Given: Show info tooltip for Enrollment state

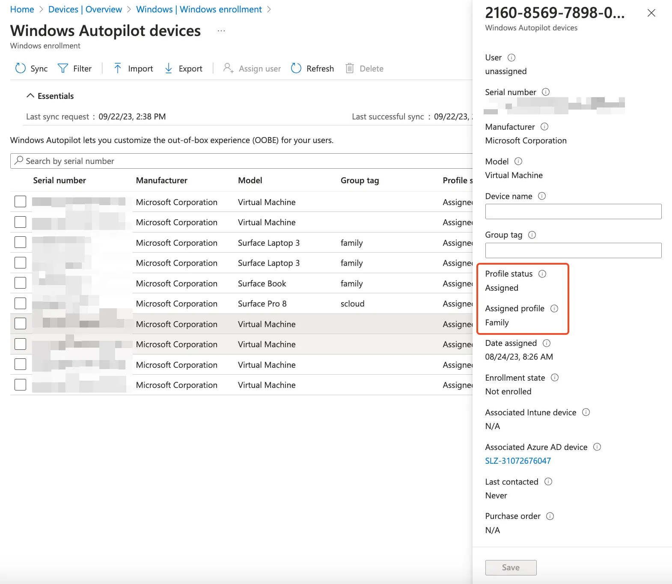Looking at the screenshot, I should coord(555,378).
